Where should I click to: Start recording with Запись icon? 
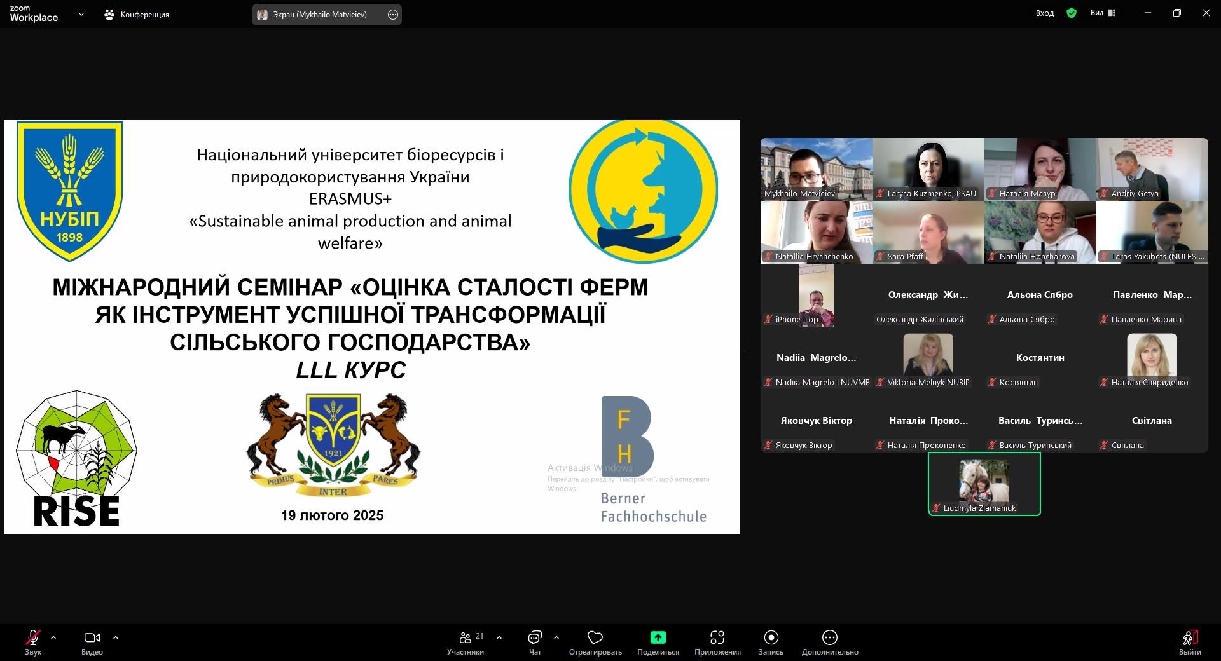pos(771,637)
